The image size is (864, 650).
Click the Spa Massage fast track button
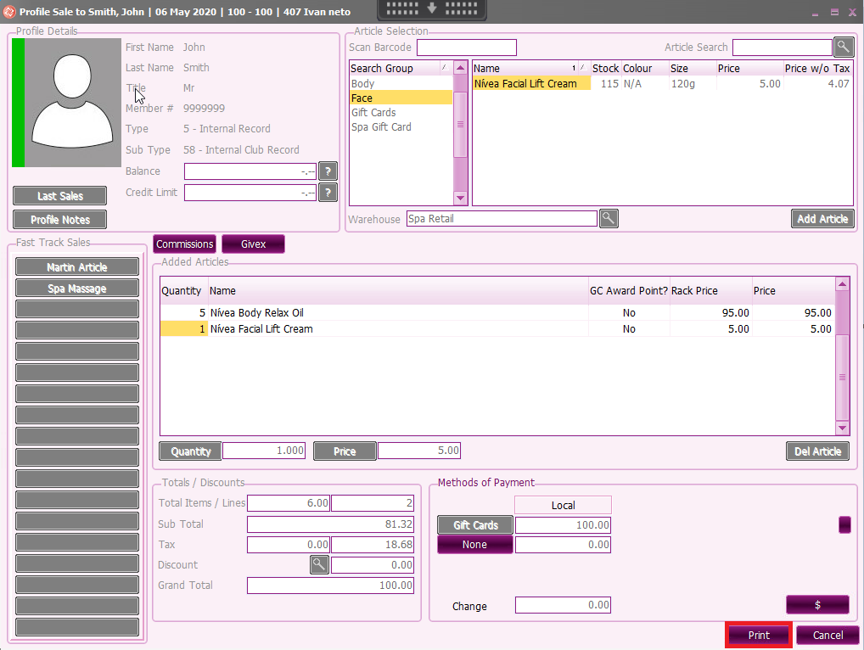[x=77, y=289]
